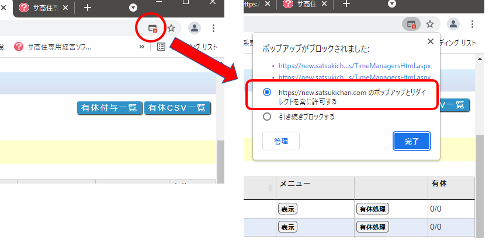The width and height of the screenshot is (489, 243).
Task: Open new tab with plus beside black circular arrow
Action: point(88,8)
